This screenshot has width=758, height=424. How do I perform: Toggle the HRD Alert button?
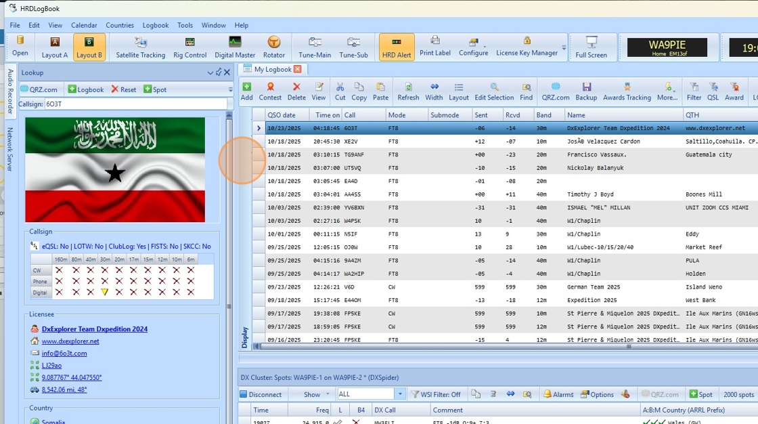pyautogui.click(x=397, y=47)
